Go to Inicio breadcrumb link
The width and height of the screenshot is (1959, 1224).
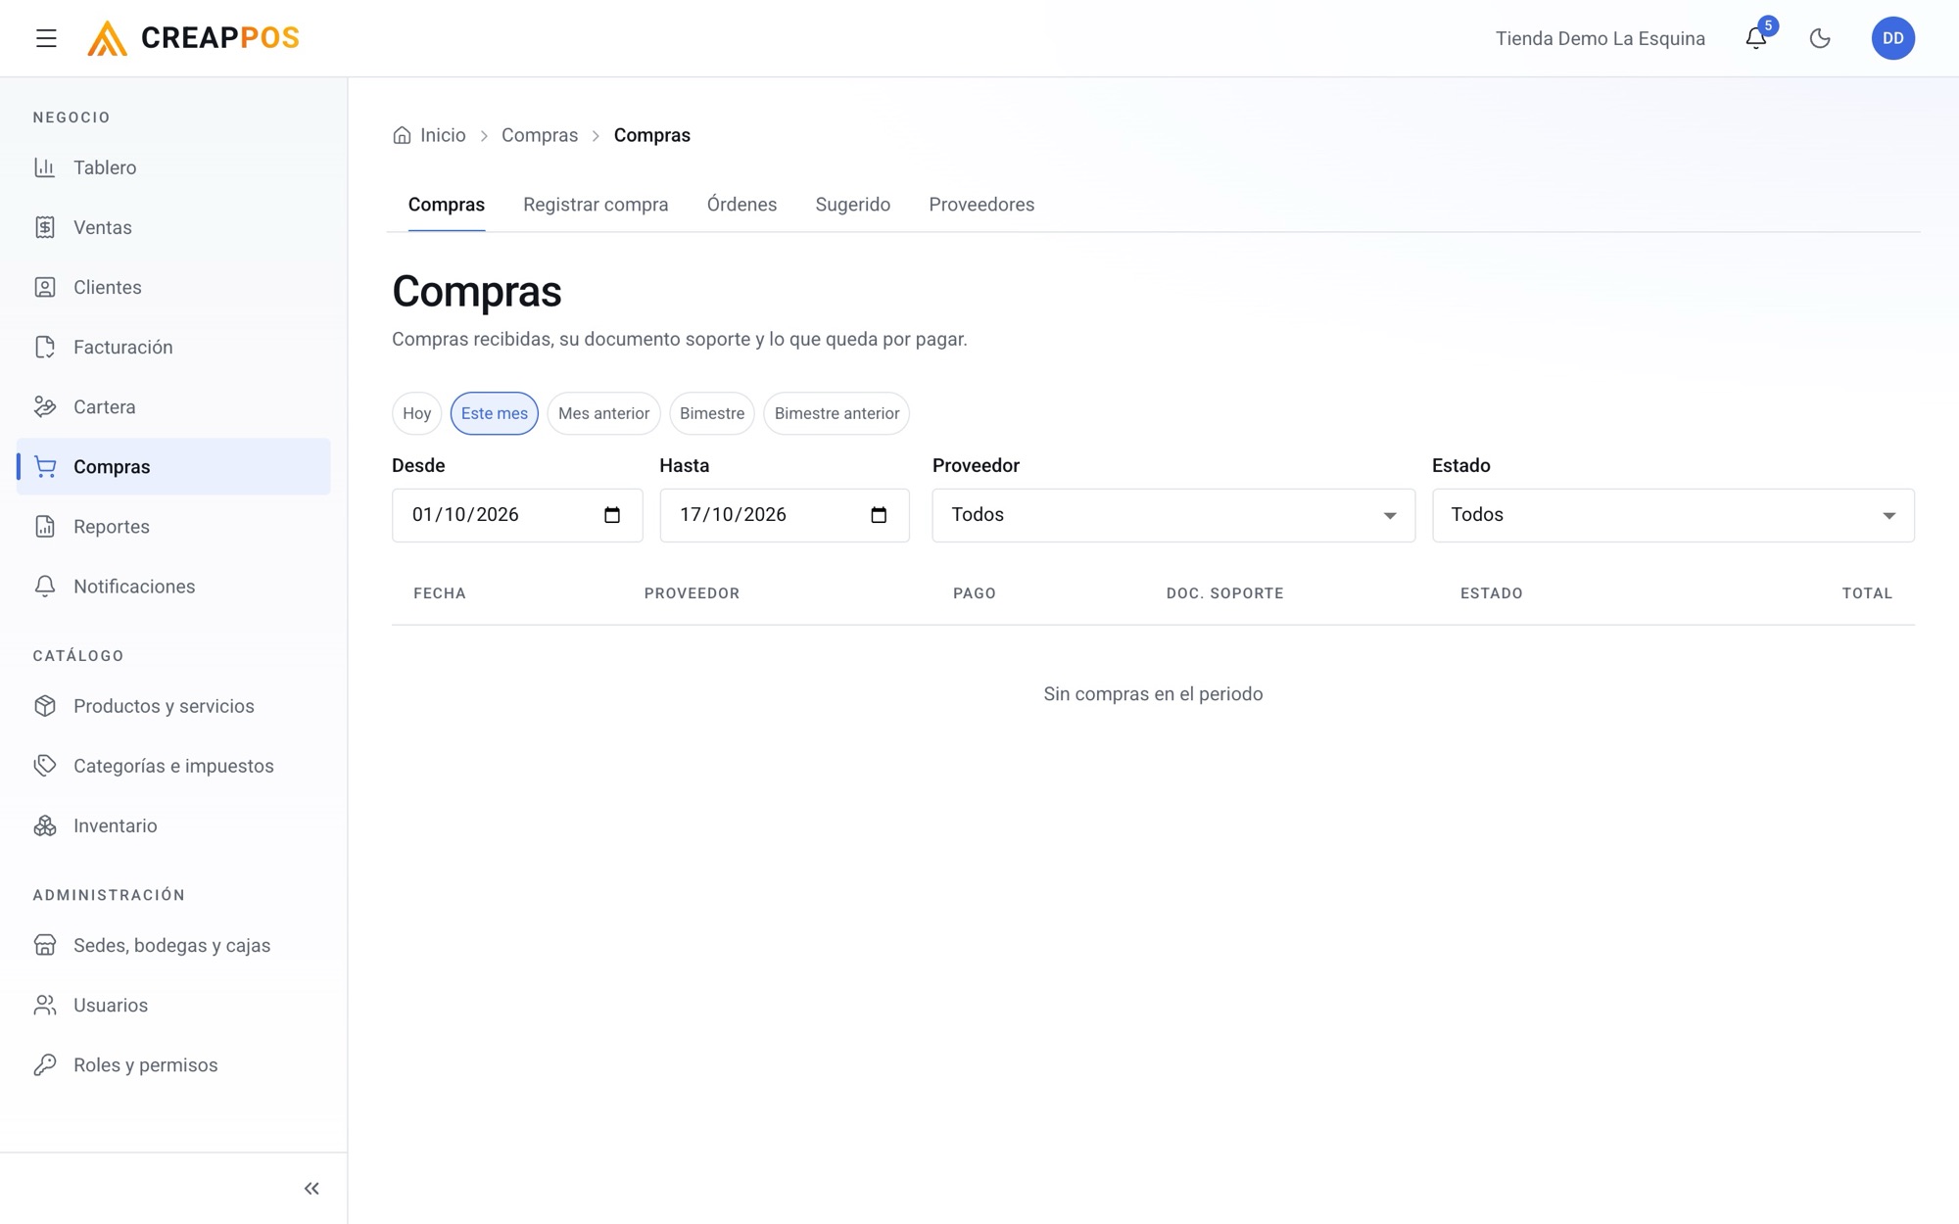point(443,135)
